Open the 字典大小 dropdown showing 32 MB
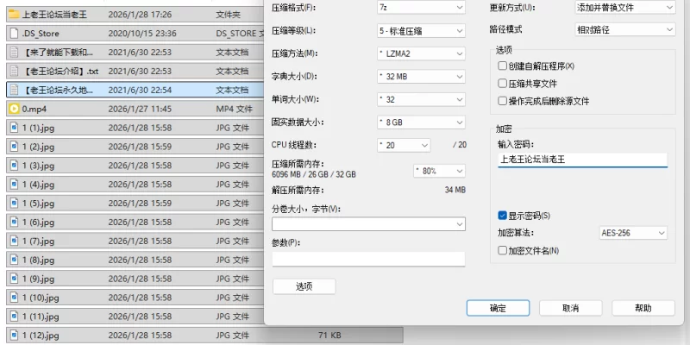 [x=421, y=77]
